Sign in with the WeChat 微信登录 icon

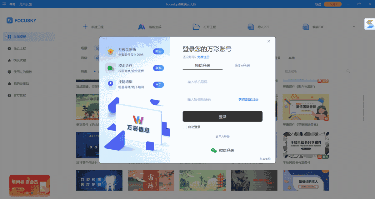click(214, 150)
